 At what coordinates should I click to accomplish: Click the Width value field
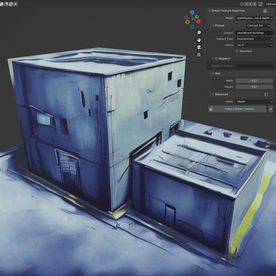tap(254, 81)
